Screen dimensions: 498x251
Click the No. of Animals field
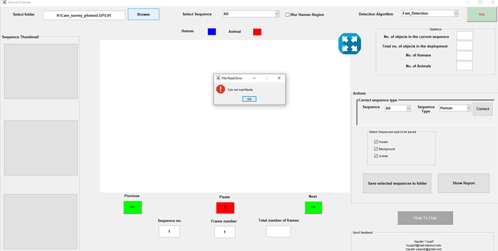464,66
